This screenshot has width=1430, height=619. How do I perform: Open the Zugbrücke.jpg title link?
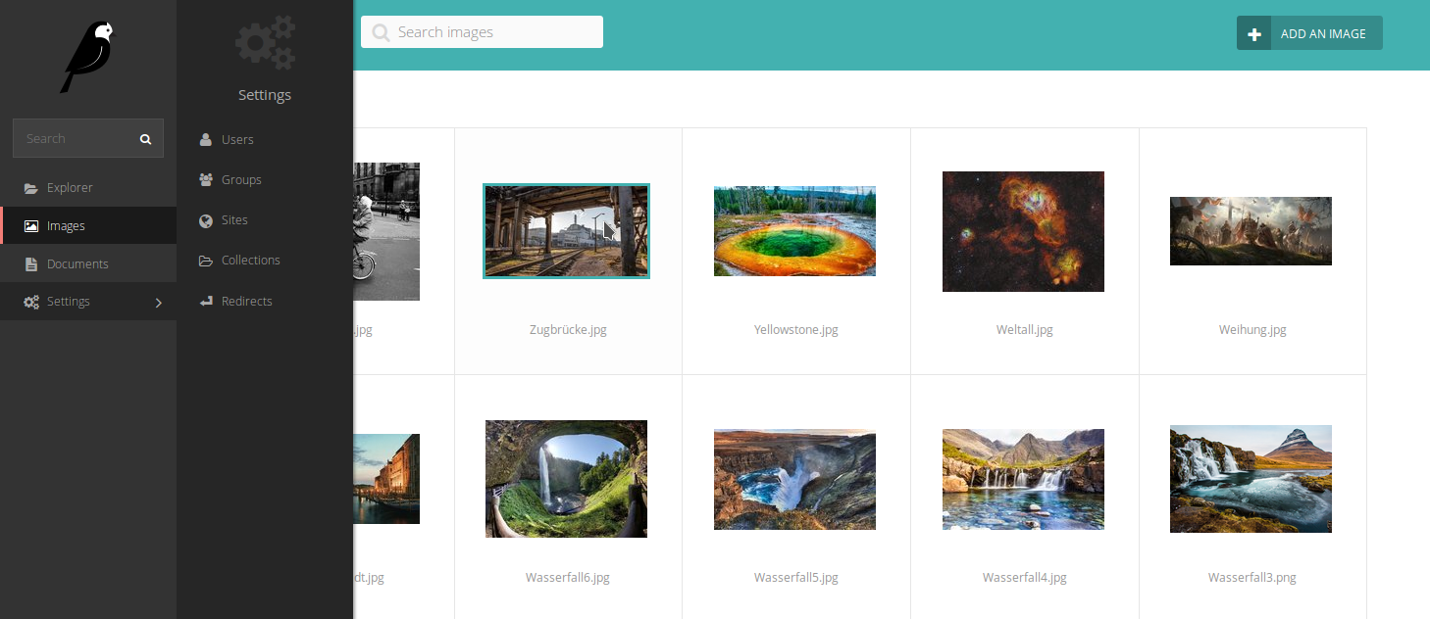[568, 330]
